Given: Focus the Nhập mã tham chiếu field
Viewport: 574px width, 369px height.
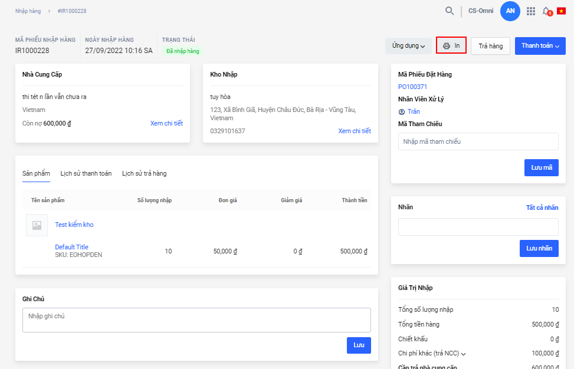Looking at the screenshot, I should click(x=478, y=141).
